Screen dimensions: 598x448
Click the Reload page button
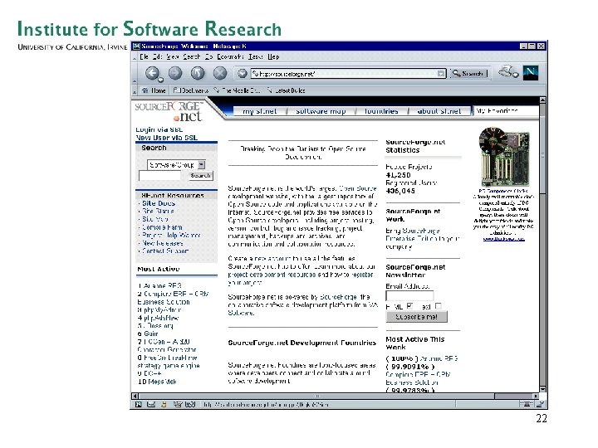click(x=198, y=73)
